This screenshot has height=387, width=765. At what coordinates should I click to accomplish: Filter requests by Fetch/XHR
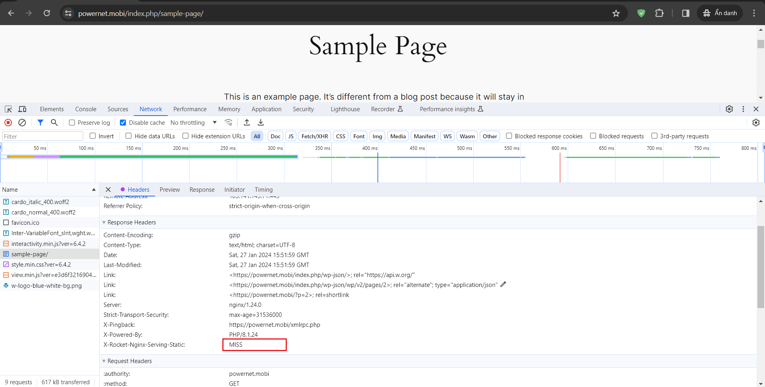click(315, 136)
